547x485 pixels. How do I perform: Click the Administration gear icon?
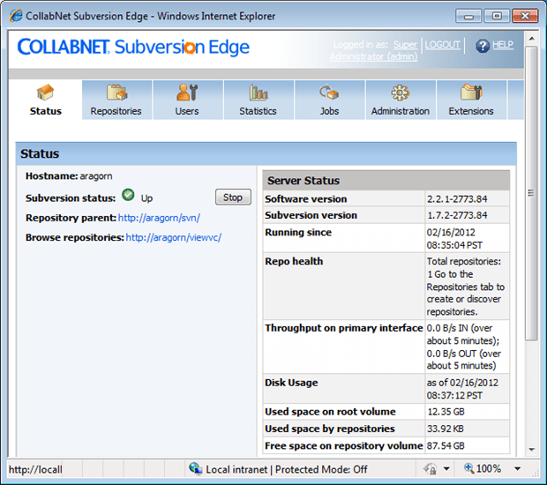[400, 93]
